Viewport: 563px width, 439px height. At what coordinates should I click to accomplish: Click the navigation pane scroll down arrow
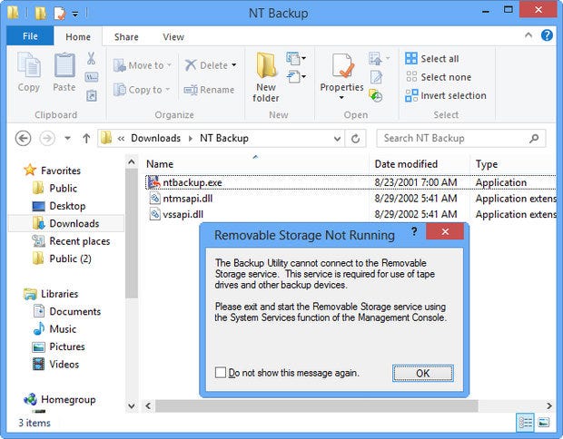point(132,405)
